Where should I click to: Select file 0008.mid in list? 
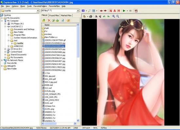(49, 85)
